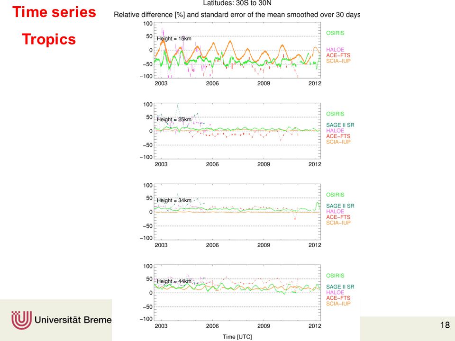Click the 100 y-axis label of 44km plot
Viewport: 455px width, 341px height.
[148, 267]
